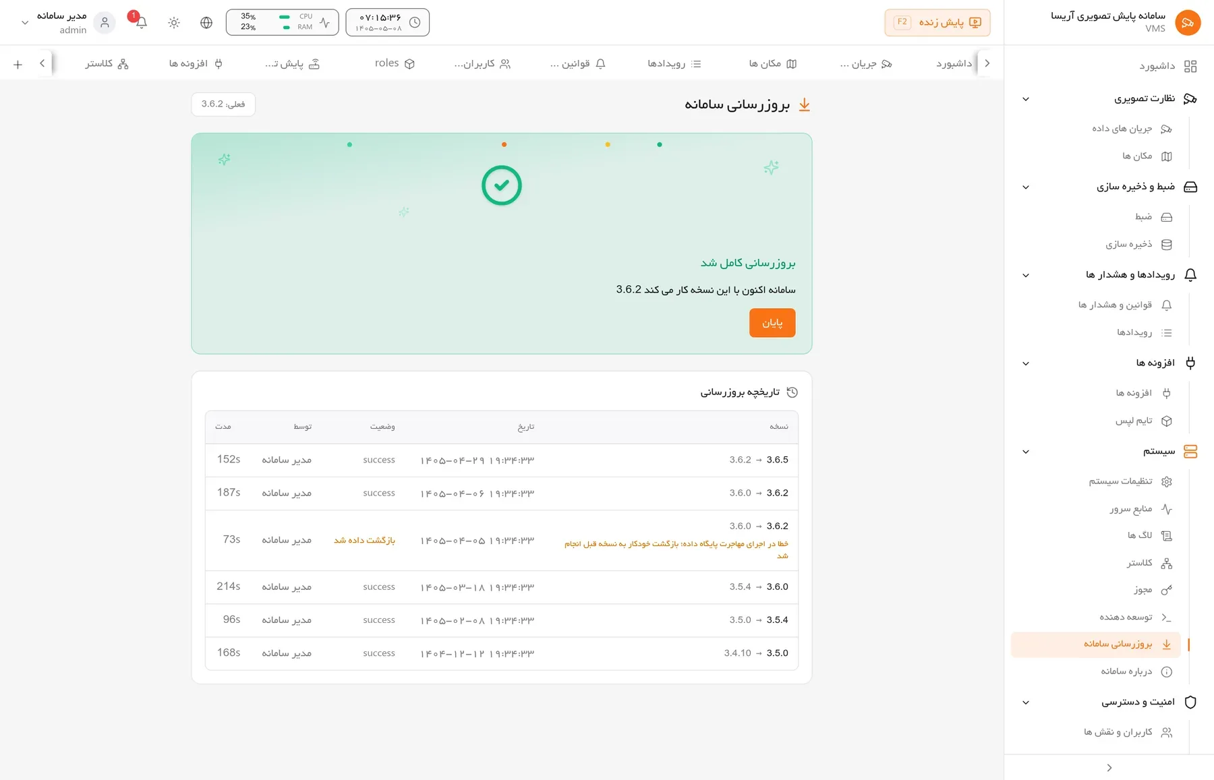Collapse the افزونه ها sidebar section chevron
The image size is (1214, 780).
pos(1026,363)
